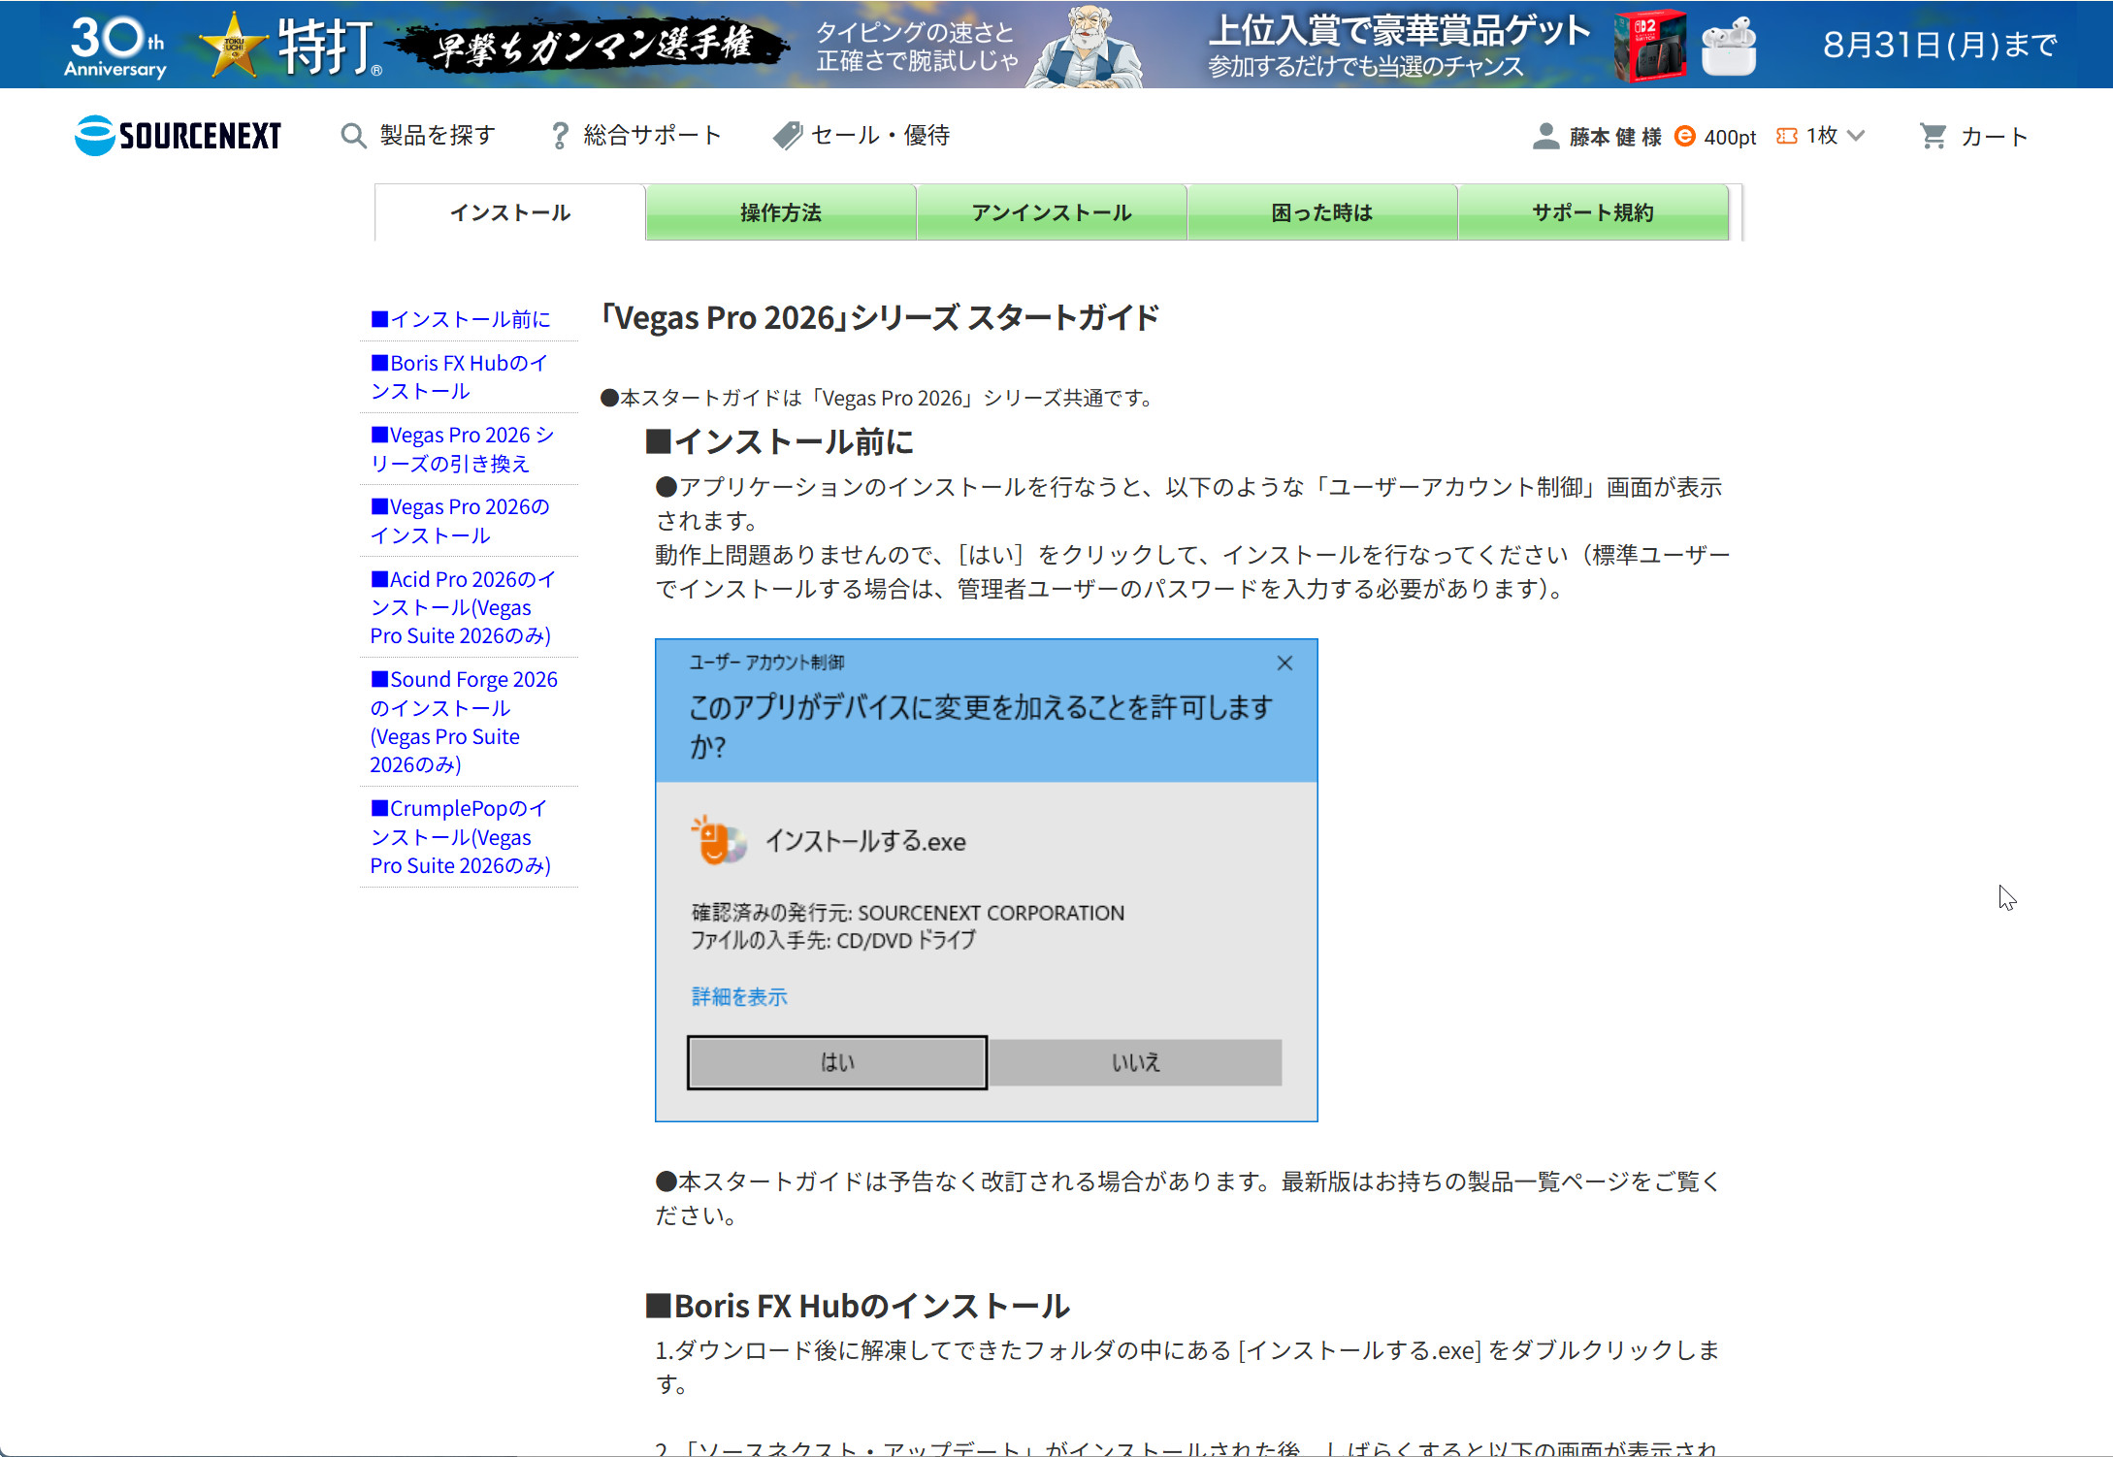Open Vegas Pro 2026 シリーズの引き換え link
The width and height of the screenshot is (2113, 1457).
pyautogui.click(x=462, y=449)
